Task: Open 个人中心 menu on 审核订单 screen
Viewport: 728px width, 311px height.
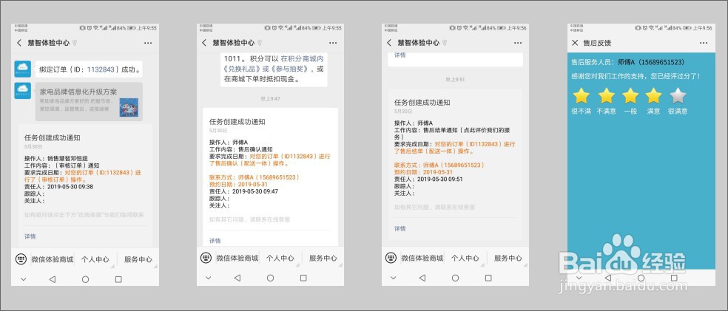Action: [95, 259]
